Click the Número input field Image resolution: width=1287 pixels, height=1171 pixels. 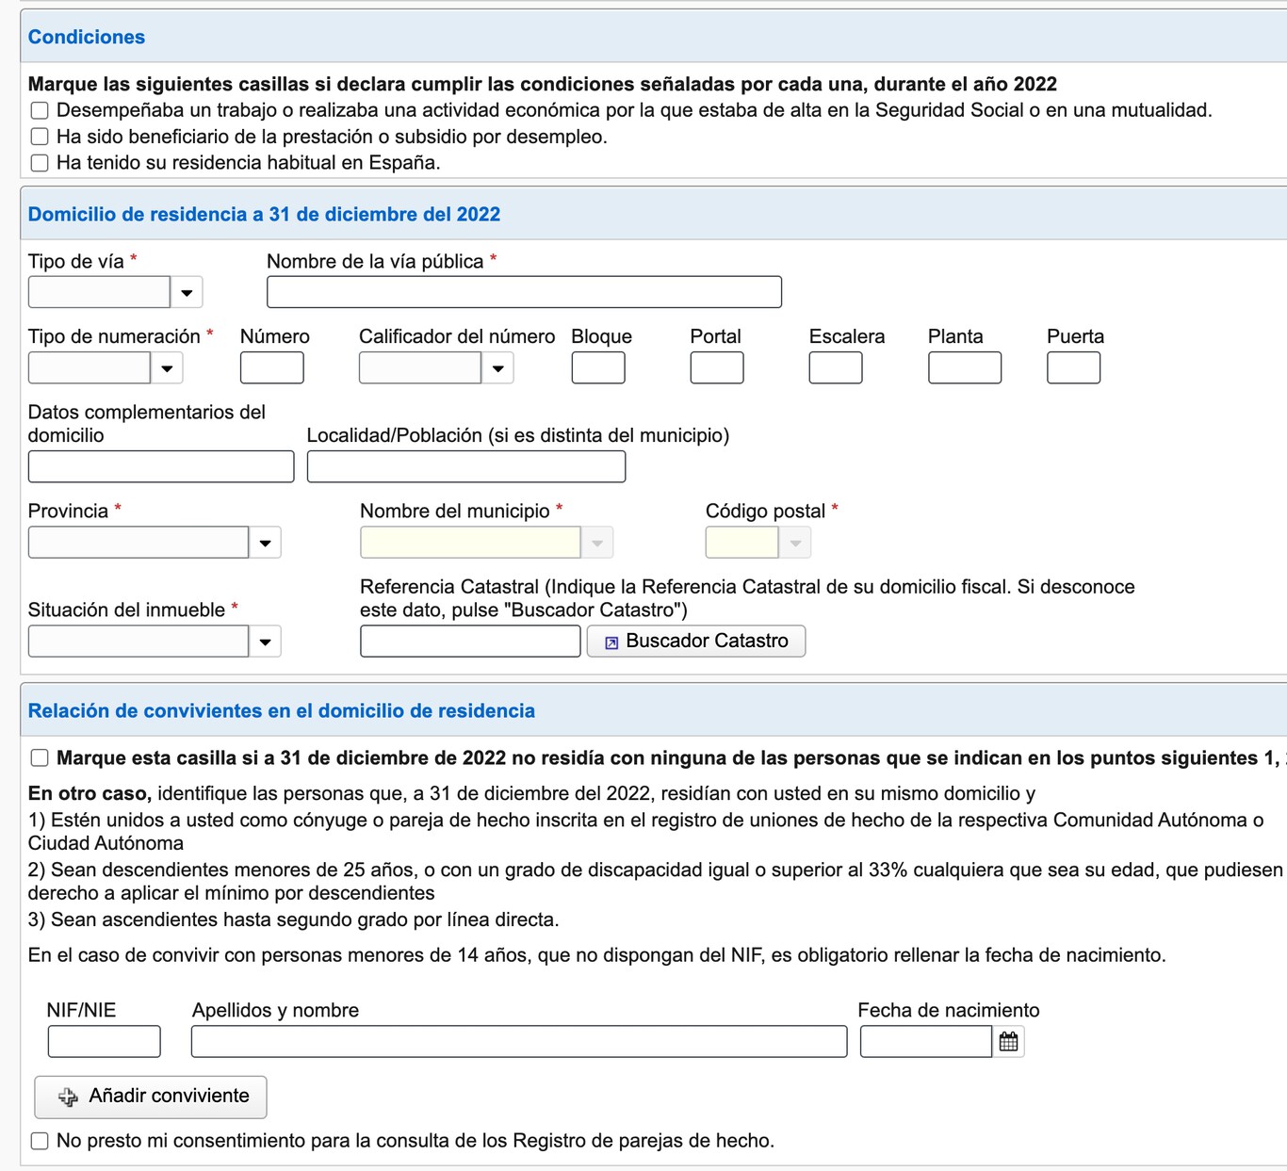tap(272, 367)
